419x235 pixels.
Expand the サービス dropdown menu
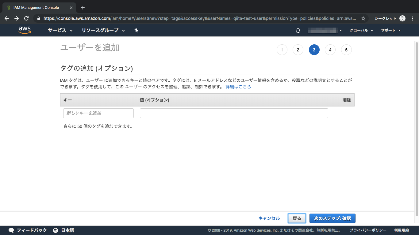pos(60,30)
